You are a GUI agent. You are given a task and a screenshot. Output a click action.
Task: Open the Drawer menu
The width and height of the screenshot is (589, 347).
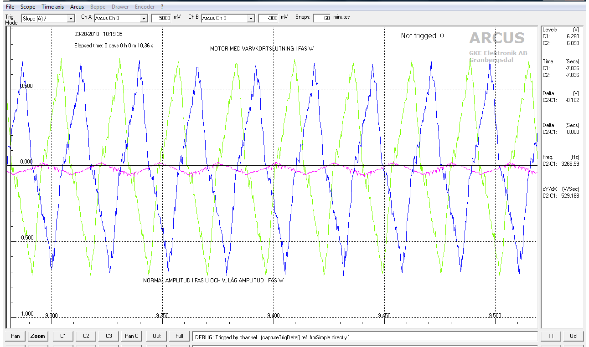[x=120, y=7]
